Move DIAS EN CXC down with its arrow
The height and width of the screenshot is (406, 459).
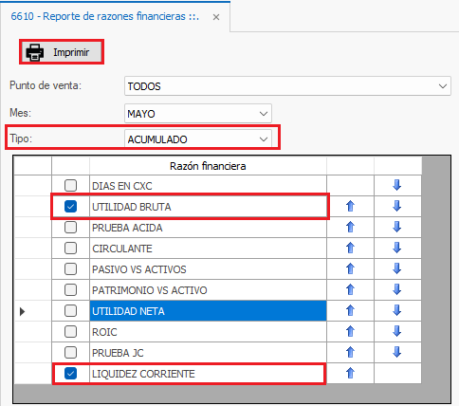click(397, 185)
